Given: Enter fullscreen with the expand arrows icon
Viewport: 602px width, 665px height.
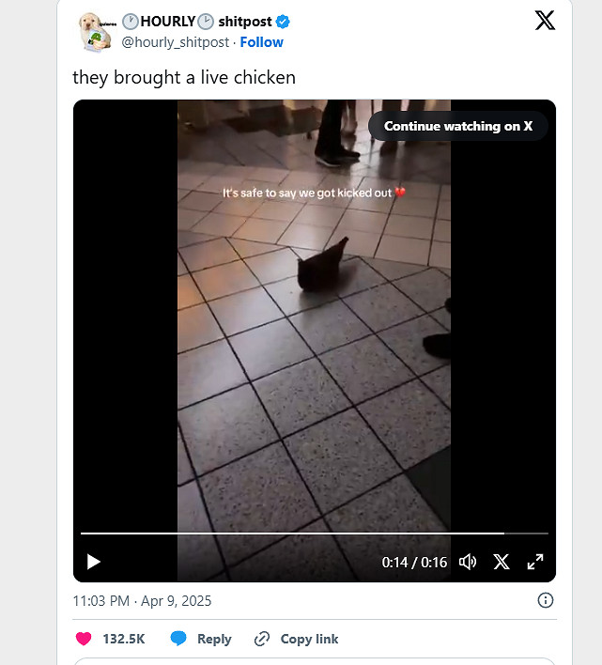Looking at the screenshot, I should [535, 562].
